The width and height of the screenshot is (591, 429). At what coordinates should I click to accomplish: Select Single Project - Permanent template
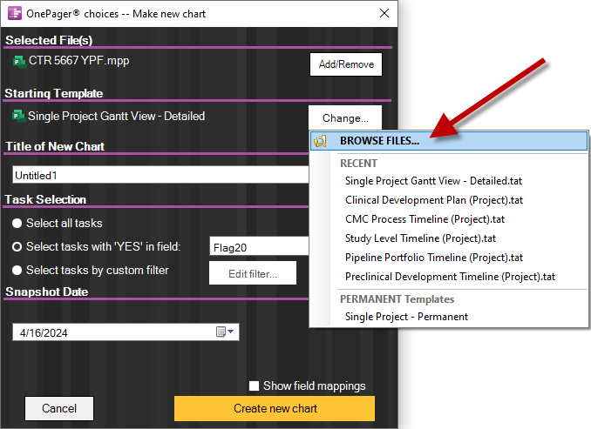(406, 317)
